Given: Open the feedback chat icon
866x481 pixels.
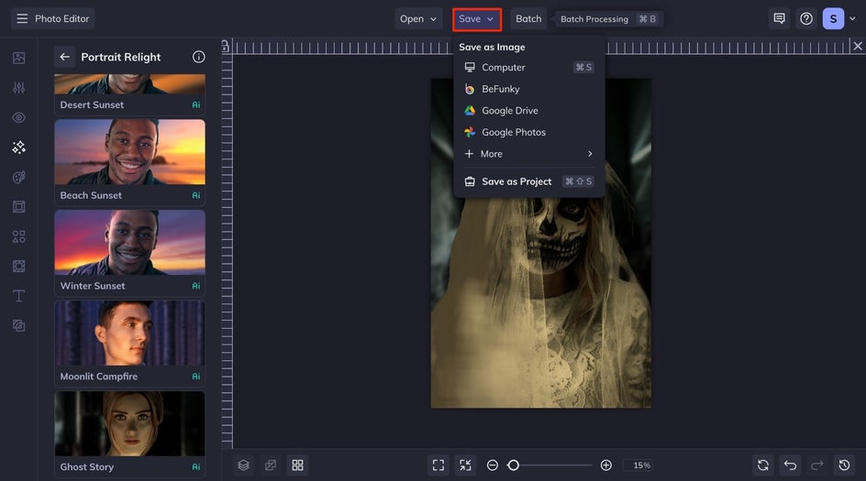Looking at the screenshot, I should 779,18.
